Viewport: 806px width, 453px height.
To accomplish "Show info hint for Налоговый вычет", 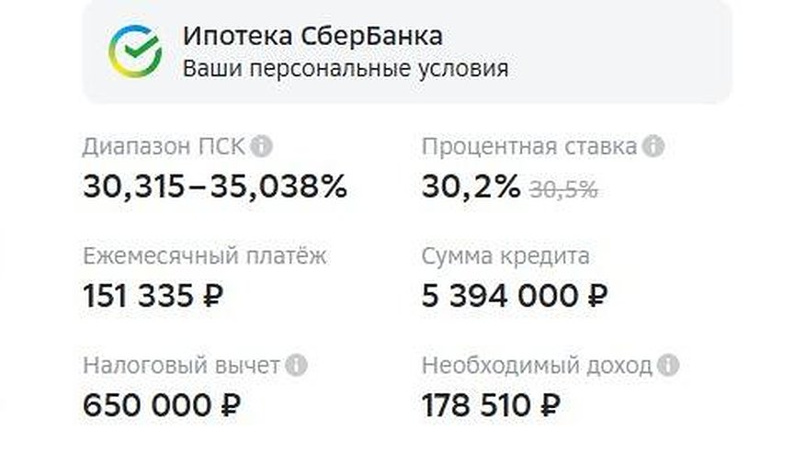I will point(296,366).
